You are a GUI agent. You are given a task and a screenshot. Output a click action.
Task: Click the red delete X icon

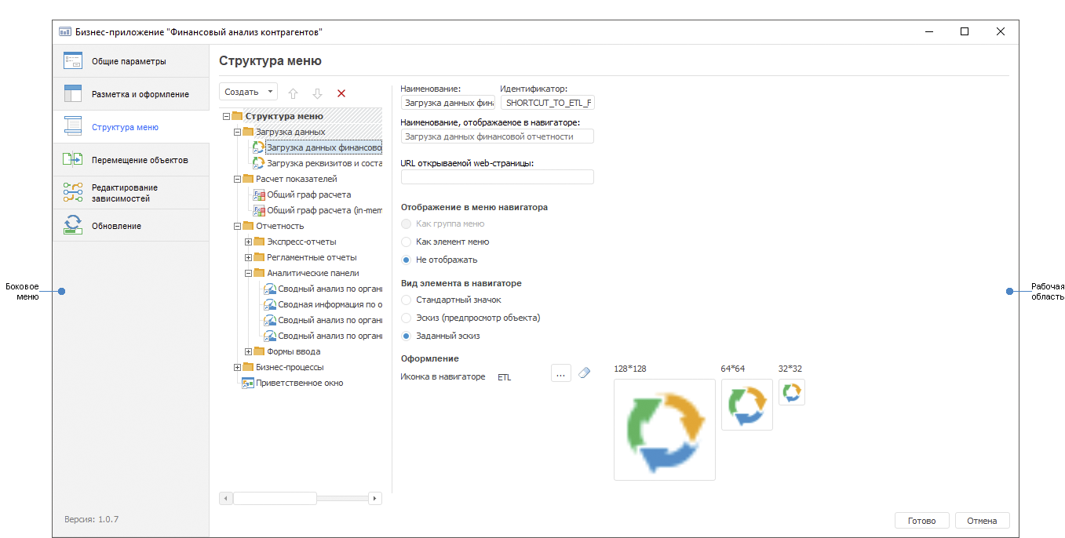[341, 93]
